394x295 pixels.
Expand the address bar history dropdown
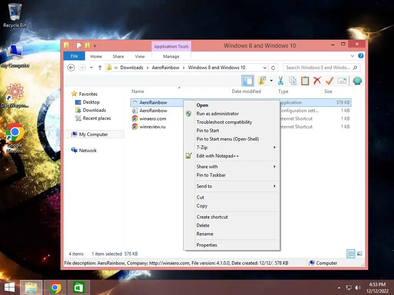[265, 68]
